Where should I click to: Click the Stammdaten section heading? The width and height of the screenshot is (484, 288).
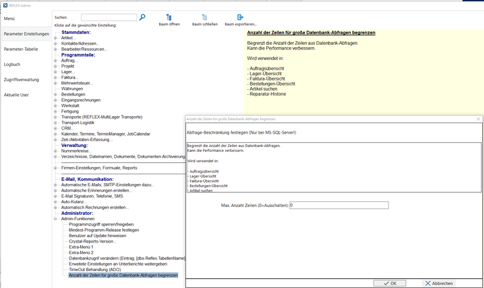point(76,32)
